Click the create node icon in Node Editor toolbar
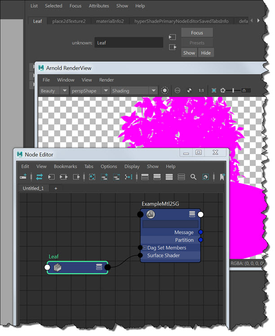Viewport: 275px width, 336px height. (24, 177)
